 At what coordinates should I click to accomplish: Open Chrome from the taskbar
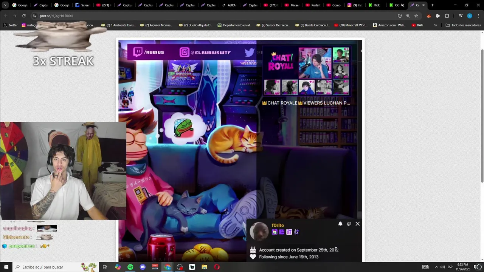(168, 267)
